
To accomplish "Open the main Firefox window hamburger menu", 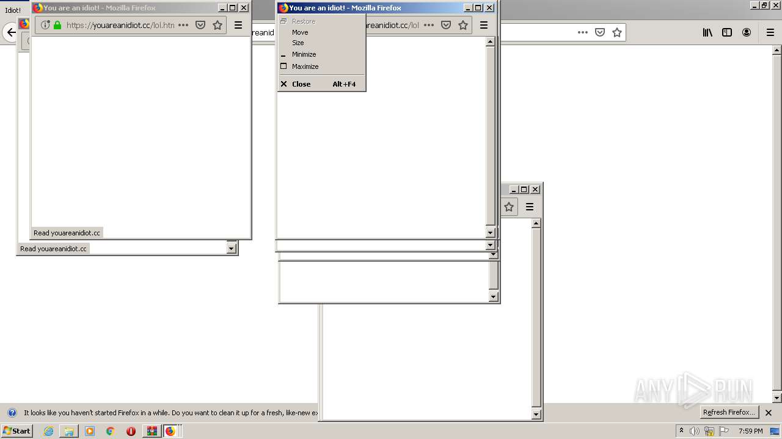I will pos(770,32).
